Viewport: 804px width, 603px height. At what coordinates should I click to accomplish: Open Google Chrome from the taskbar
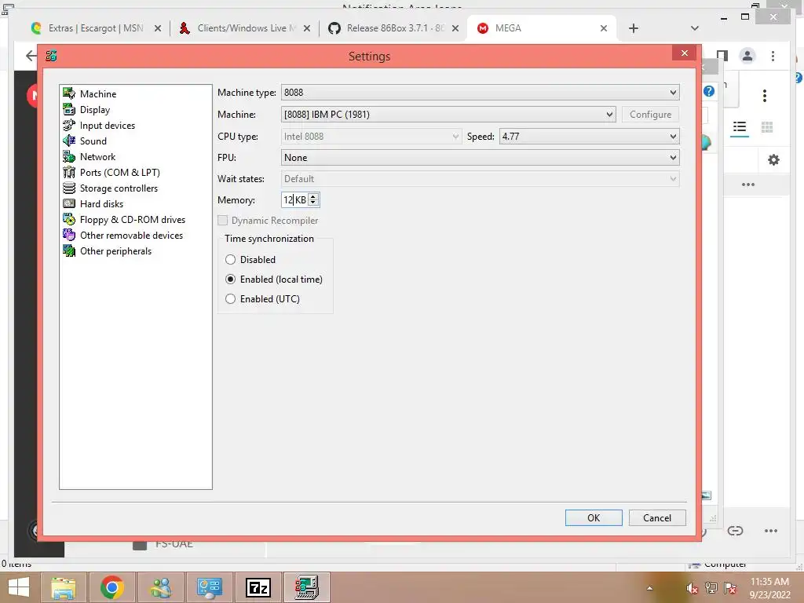tap(111, 587)
